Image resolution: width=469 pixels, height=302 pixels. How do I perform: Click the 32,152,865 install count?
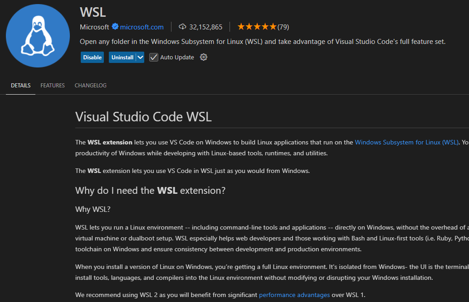tap(205, 27)
